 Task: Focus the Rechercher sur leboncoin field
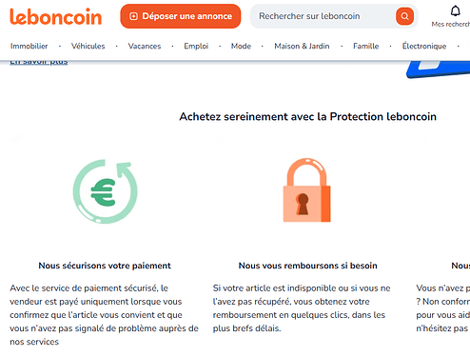click(323, 16)
